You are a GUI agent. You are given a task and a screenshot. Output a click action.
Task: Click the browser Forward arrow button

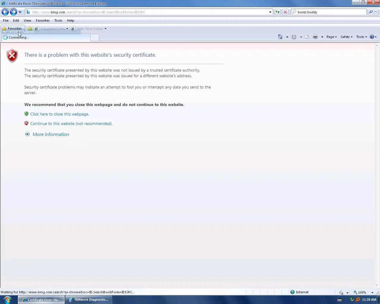[x=13, y=12]
